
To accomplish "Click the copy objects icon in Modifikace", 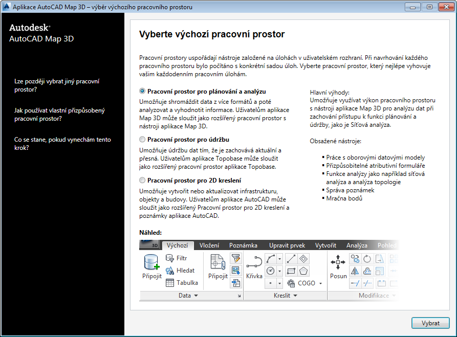I will (355, 259).
